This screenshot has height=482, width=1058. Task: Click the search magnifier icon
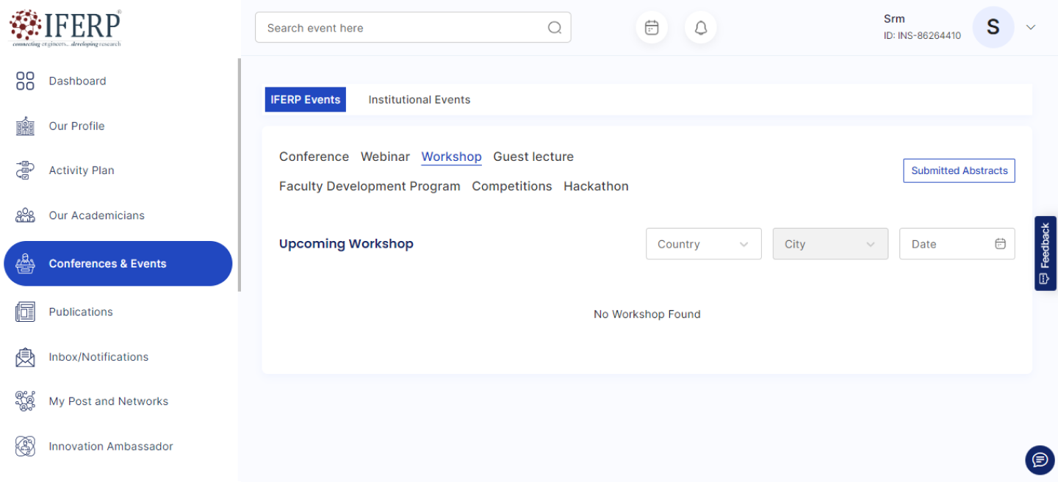pos(554,28)
